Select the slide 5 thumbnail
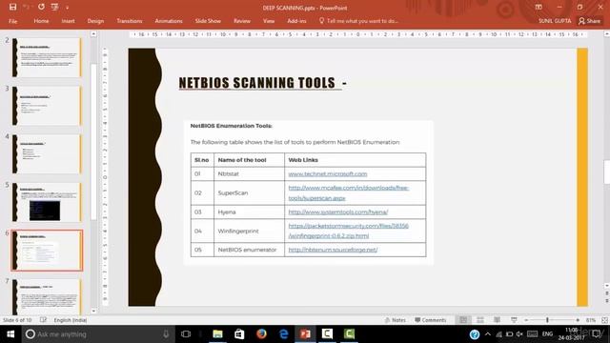 [x=47, y=202]
